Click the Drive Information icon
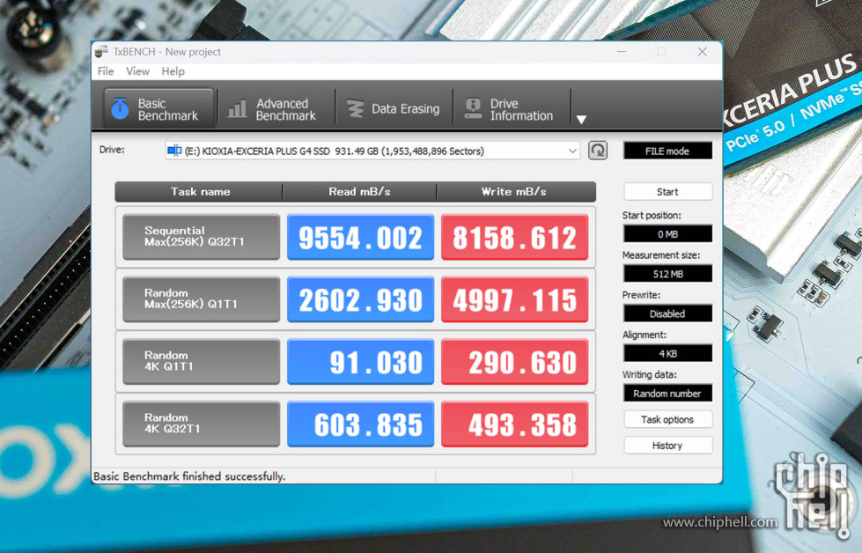 click(x=473, y=108)
